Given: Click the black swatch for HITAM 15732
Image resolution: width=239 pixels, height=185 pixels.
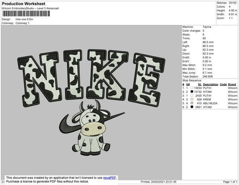Looking at the screenshot, I should (x=192, y=92).
